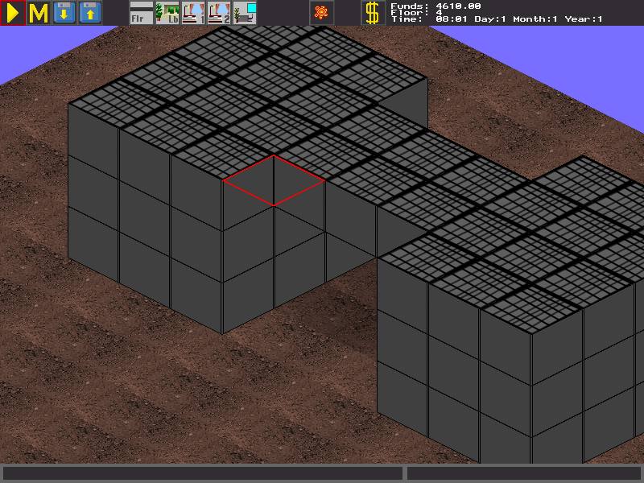
Task: Select the bedroom type 2 icon
Action: click(x=219, y=13)
